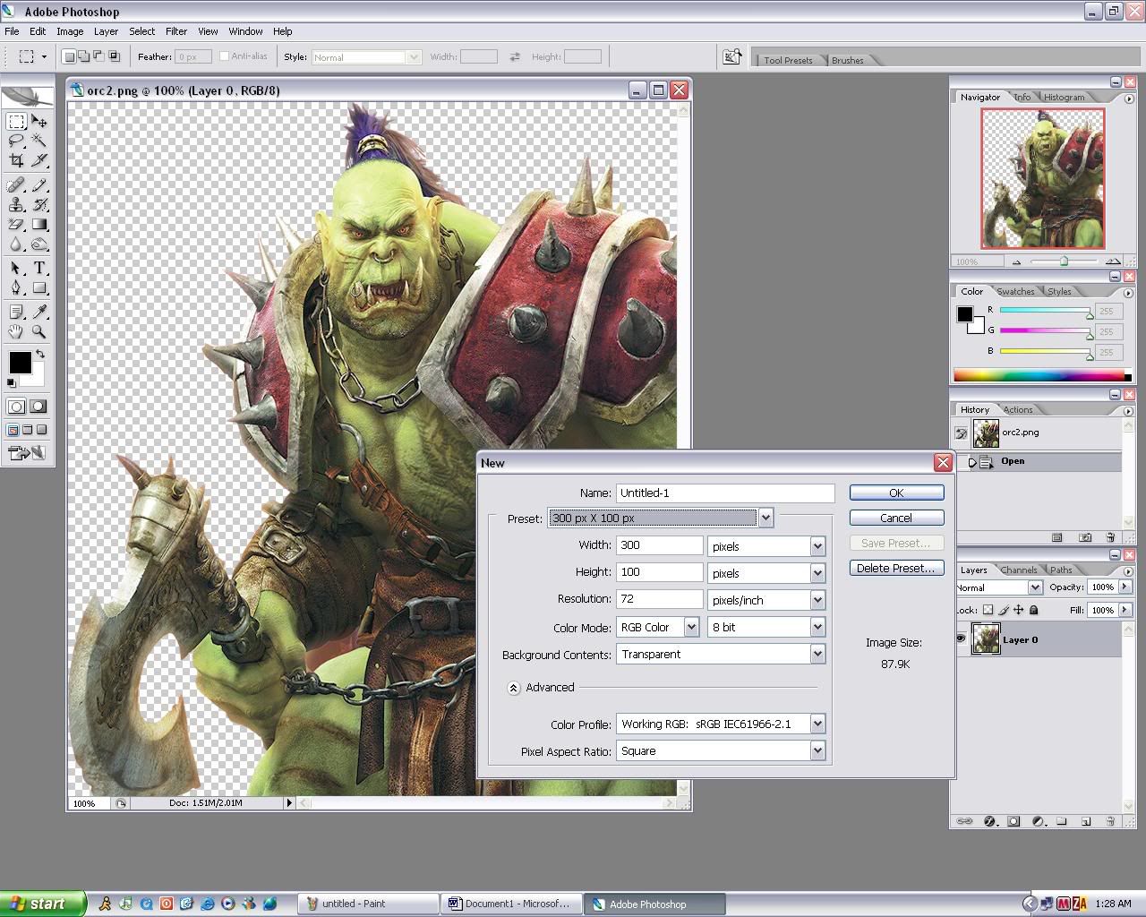Hide Layer 0 using eye icon
The image size is (1146, 917).
961,639
